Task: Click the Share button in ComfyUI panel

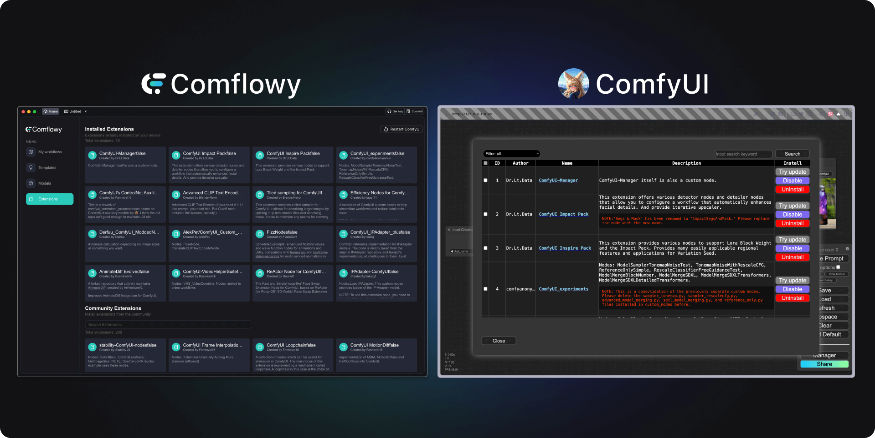Action: (x=824, y=364)
